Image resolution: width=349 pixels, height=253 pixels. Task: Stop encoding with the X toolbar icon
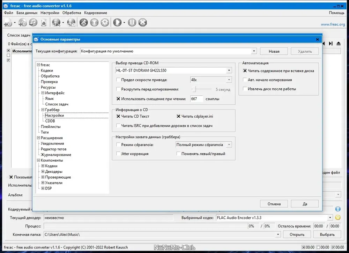pos(143,22)
